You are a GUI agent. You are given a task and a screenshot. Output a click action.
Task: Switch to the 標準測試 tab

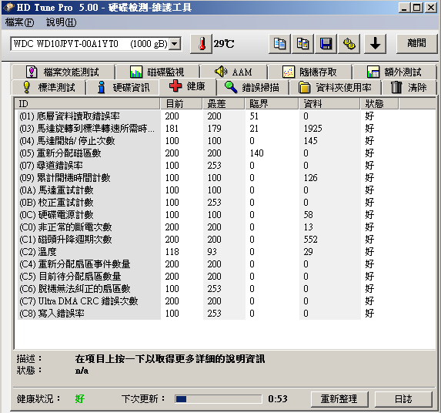[x=48, y=88]
